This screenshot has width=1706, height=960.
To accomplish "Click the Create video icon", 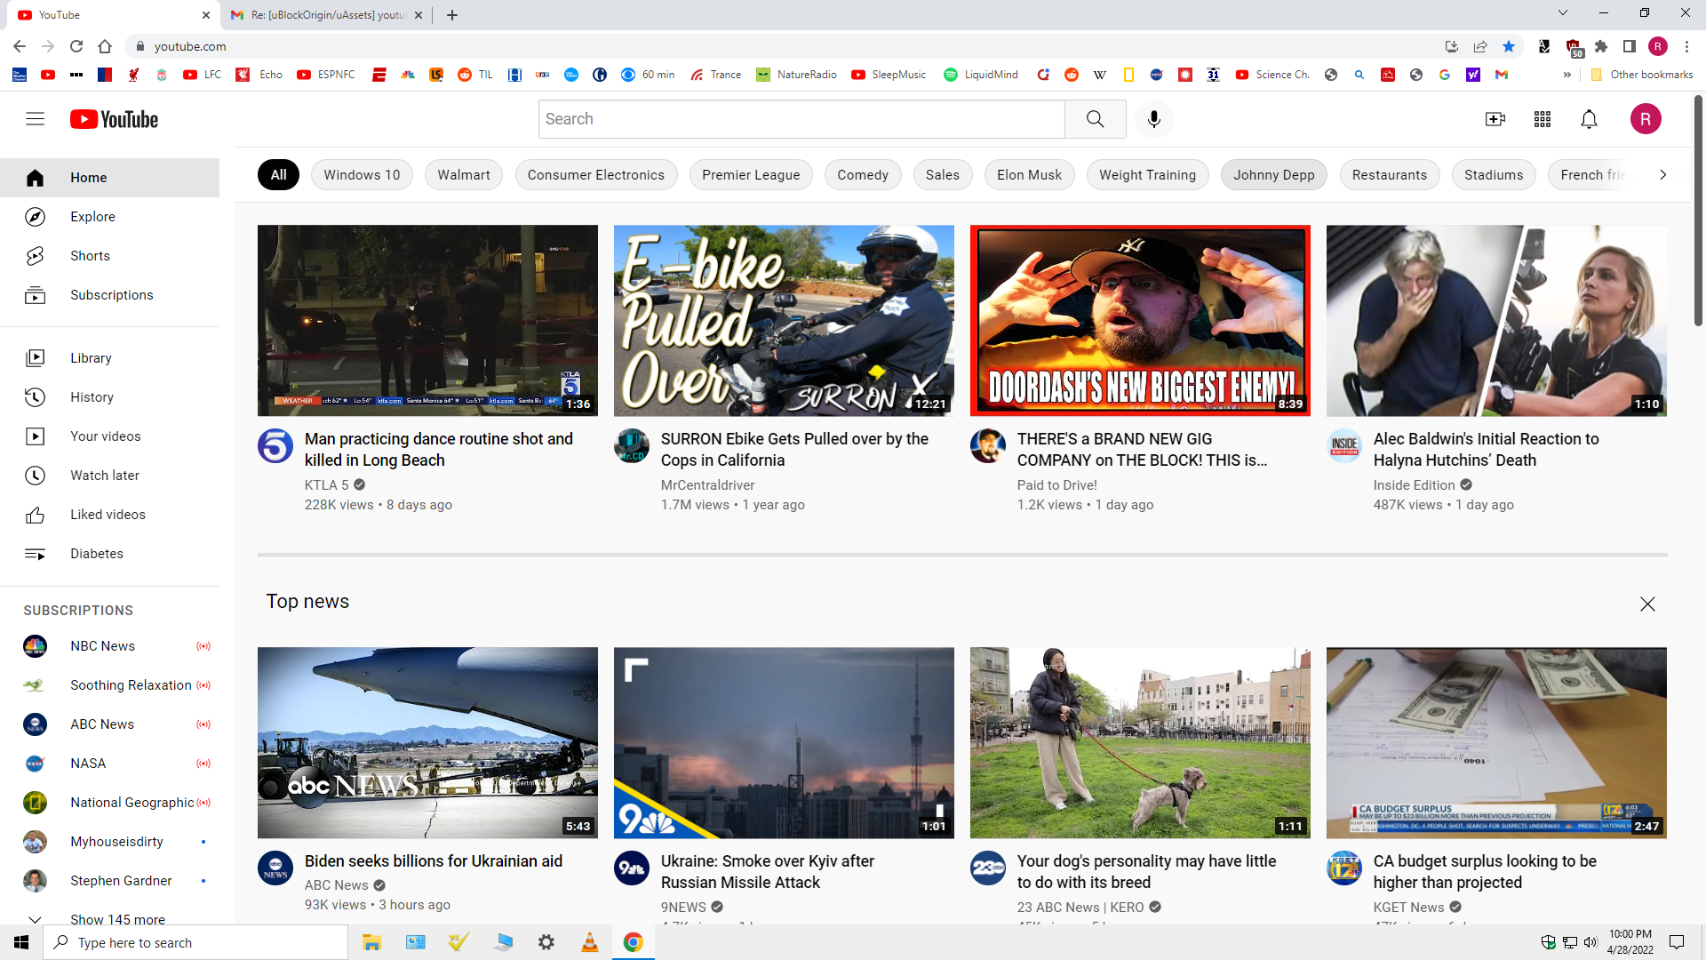I will 1496,118.
